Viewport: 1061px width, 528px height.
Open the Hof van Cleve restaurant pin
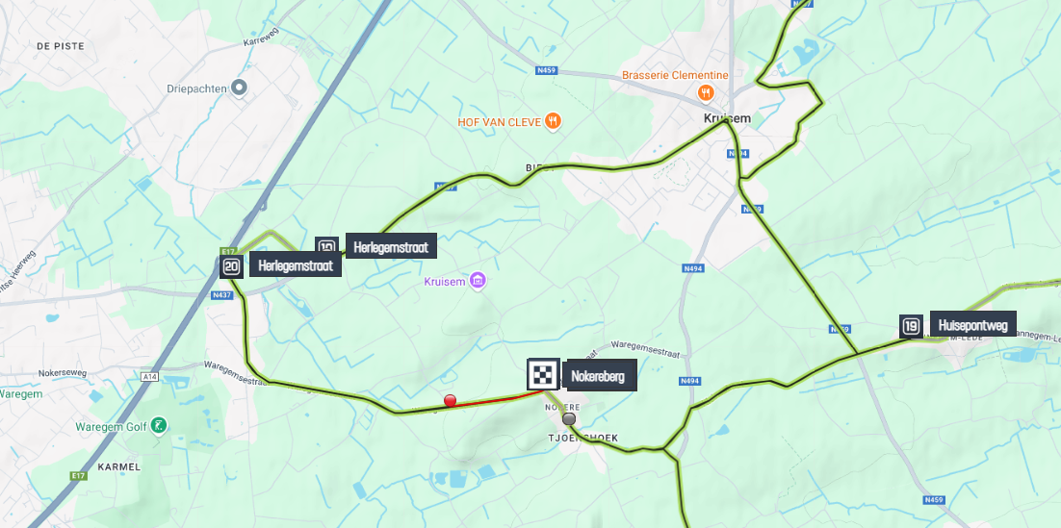(x=554, y=122)
